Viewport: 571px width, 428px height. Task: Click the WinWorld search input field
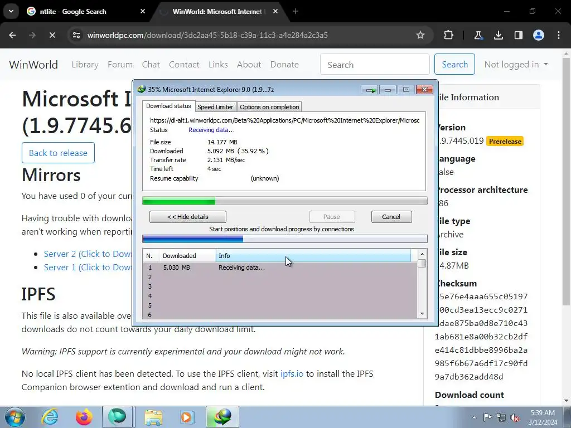(x=375, y=65)
